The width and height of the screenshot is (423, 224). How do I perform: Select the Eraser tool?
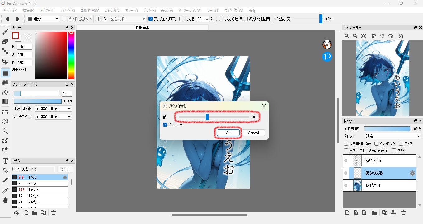[5, 41]
